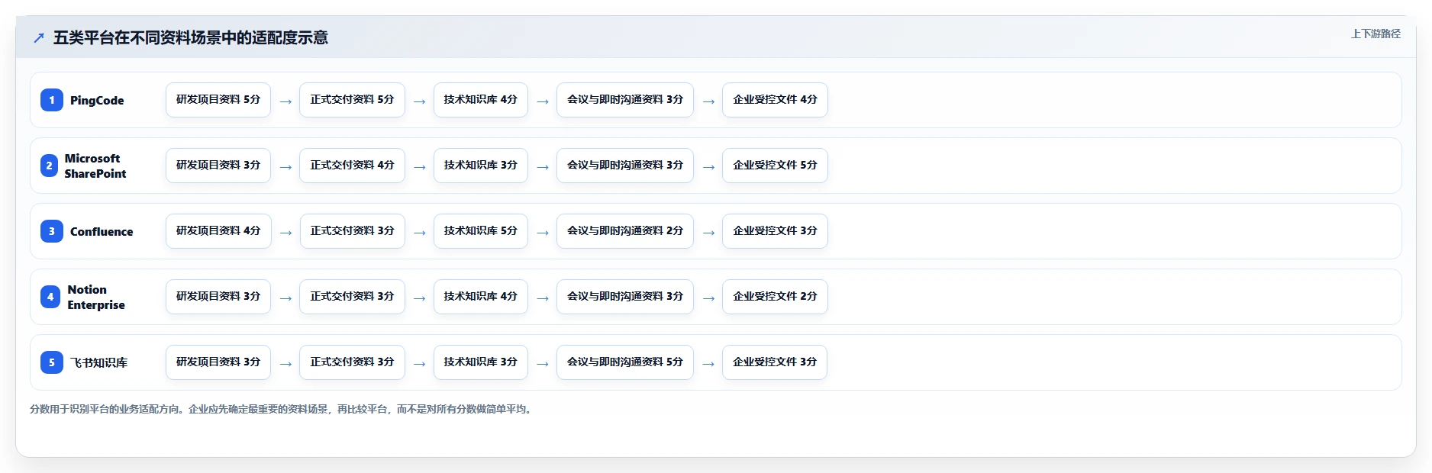Select the 上下游路径 label at top right
This screenshot has height=473, width=1432.
point(1376,34)
